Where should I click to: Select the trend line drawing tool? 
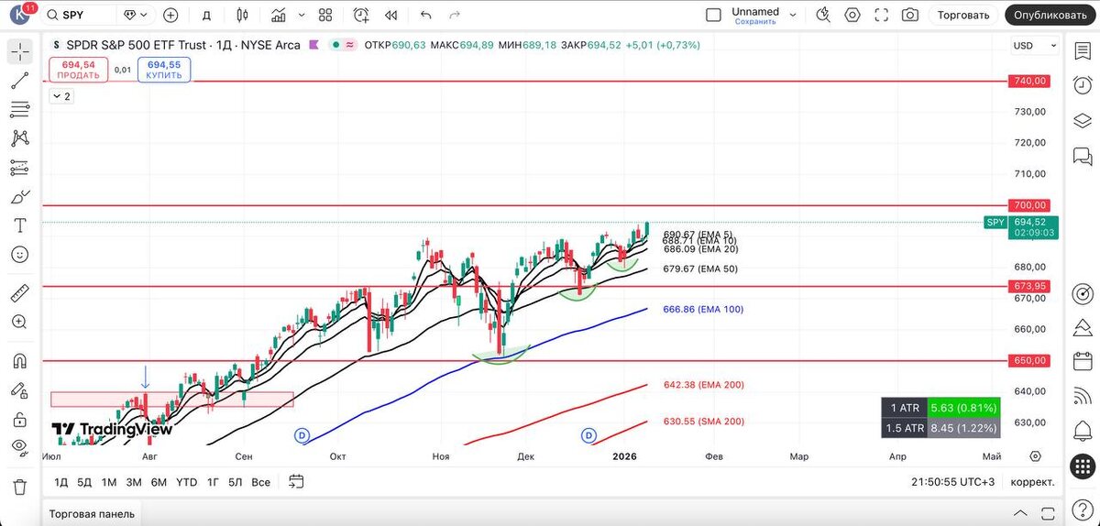tap(19, 81)
